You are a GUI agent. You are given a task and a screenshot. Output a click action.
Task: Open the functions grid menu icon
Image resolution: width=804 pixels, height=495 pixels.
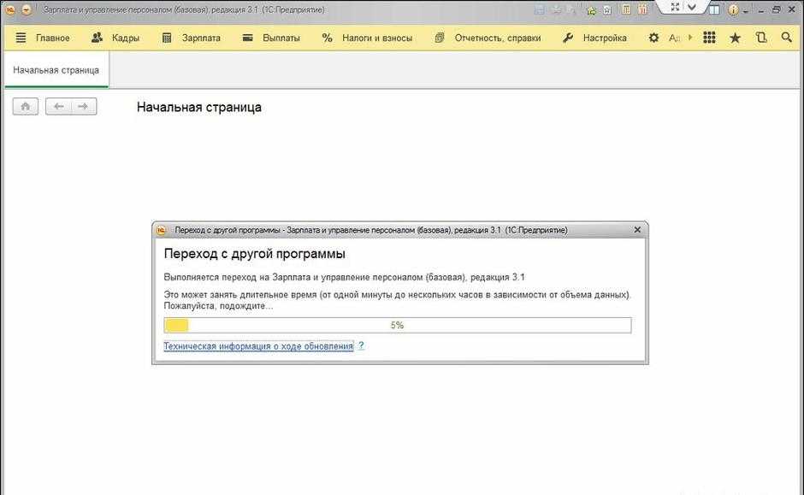709,38
